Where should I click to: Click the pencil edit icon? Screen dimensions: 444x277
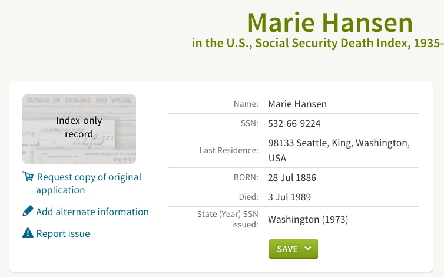click(28, 211)
